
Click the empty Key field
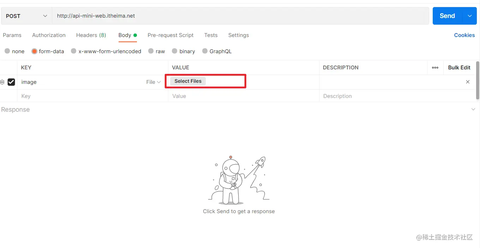(x=92, y=96)
